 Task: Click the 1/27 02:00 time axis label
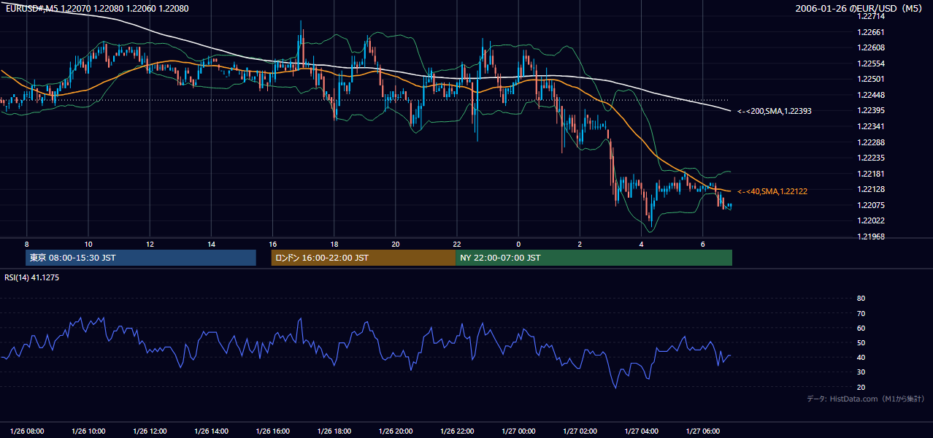coord(580,431)
